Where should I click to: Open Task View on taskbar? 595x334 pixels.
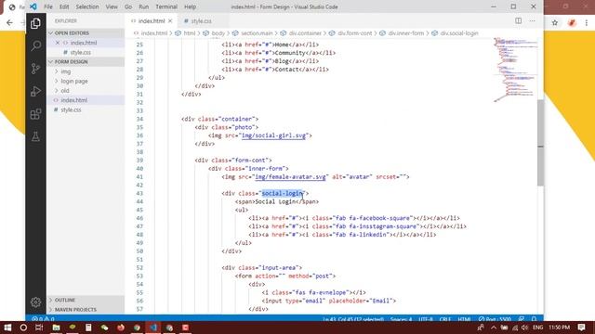39,328
